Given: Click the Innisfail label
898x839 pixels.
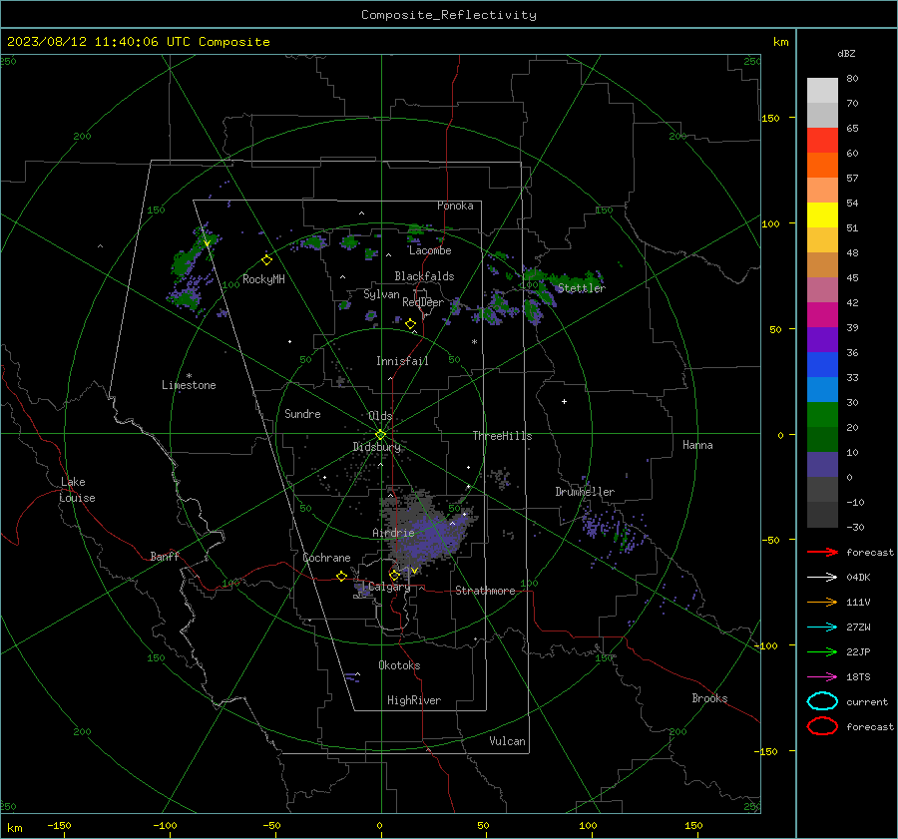Looking at the screenshot, I should click(x=402, y=361).
